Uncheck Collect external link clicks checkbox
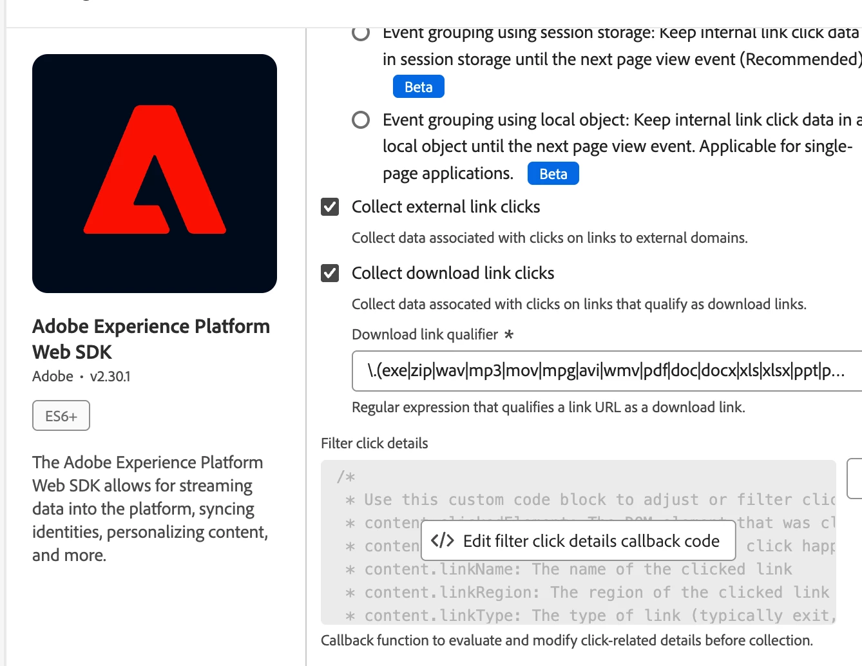 coord(330,207)
